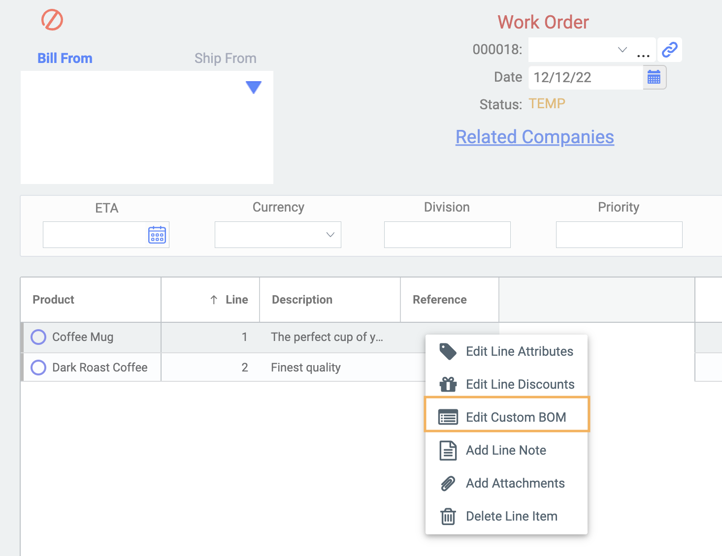Click the red cancel circle icon
Image resolution: width=722 pixels, height=556 pixels.
52,20
